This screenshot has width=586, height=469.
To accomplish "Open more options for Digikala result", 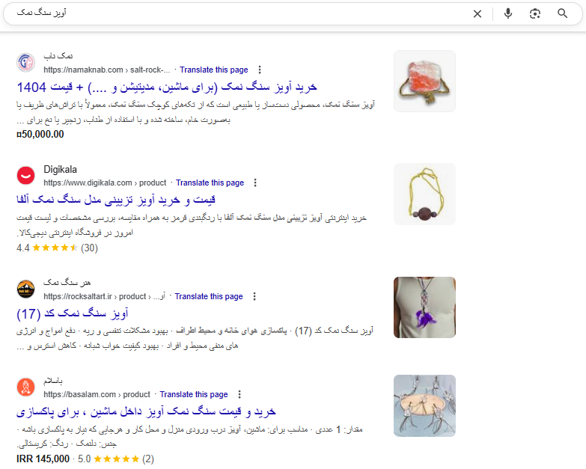I will pyautogui.click(x=255, y=183).
